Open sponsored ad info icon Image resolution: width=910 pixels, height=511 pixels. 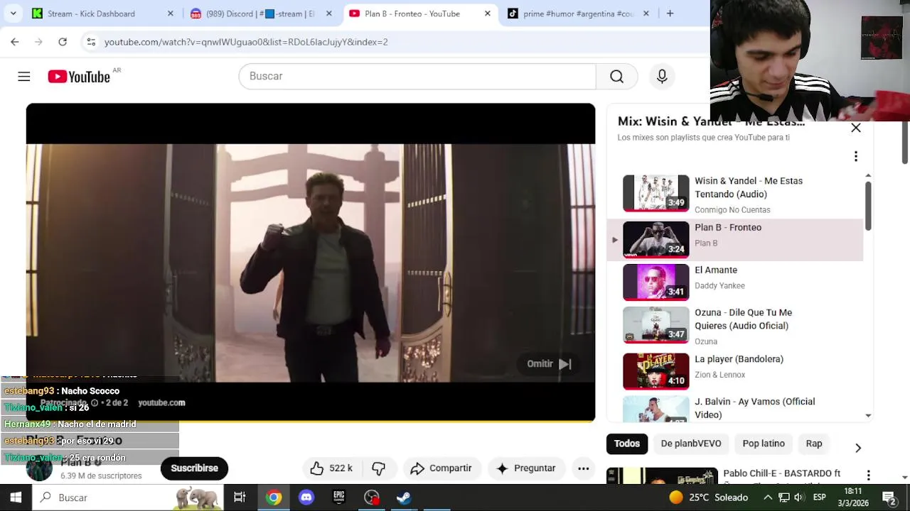point(95,402)
